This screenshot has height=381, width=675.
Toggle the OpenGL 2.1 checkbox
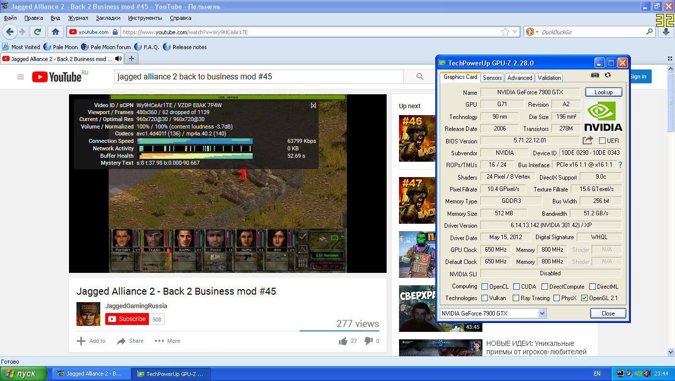coord(584,298)
